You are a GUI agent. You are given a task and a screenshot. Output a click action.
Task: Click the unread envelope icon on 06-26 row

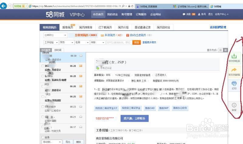pyautogui.click(x=81, y=86)
